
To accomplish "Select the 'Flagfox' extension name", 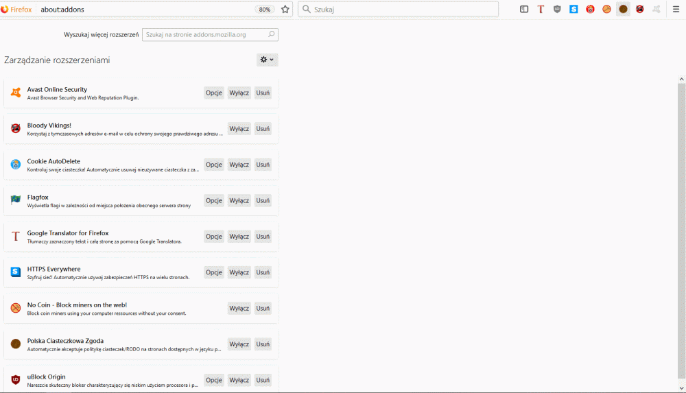I will click(38, 197).
